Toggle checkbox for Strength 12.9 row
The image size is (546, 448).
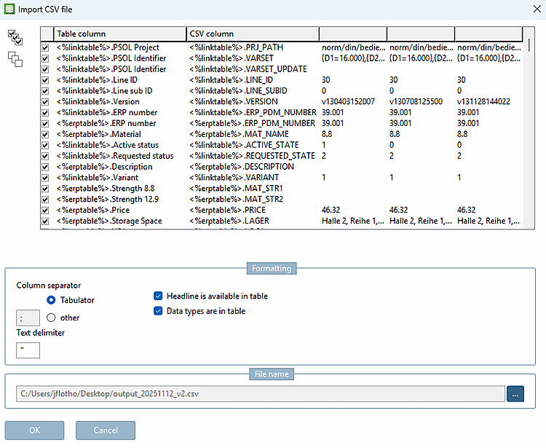click(45, 200)
